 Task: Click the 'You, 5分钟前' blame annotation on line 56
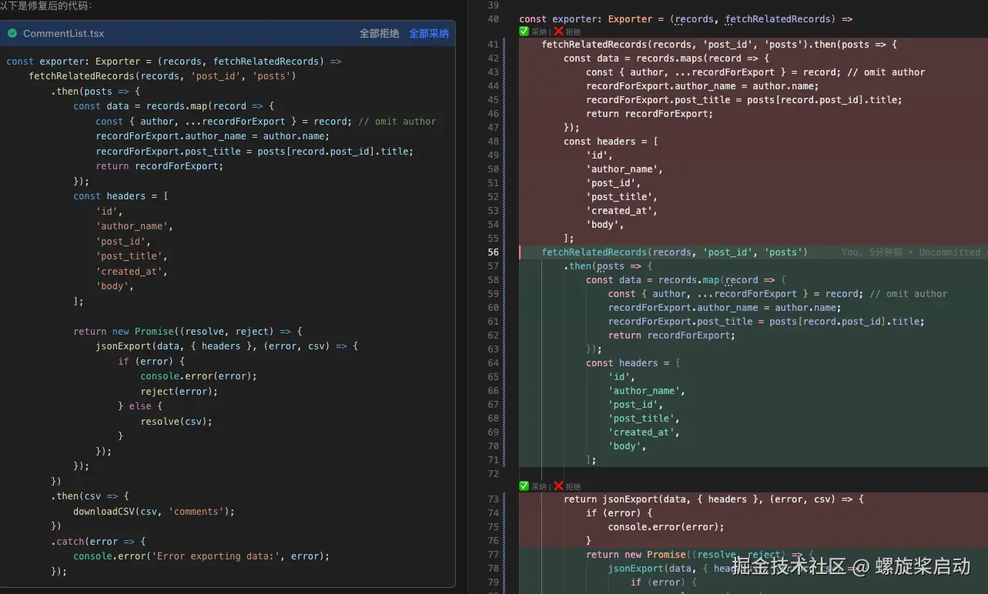[x=872, y=252]
